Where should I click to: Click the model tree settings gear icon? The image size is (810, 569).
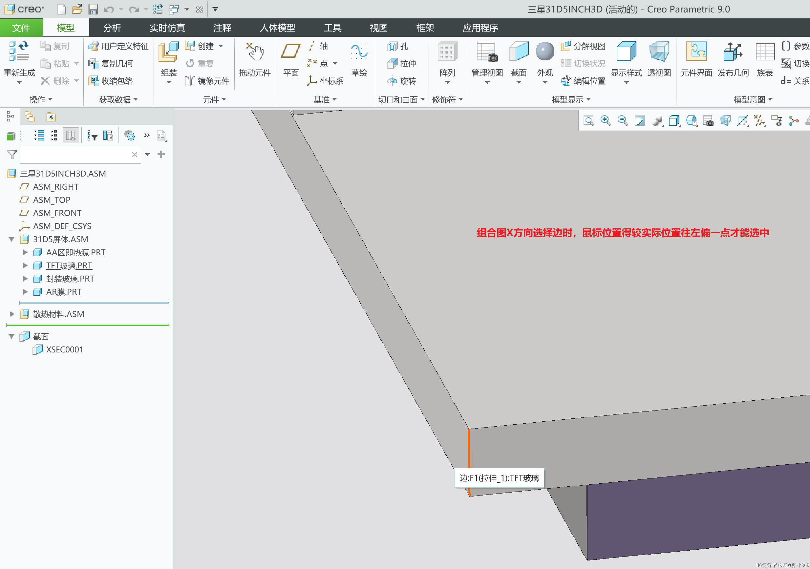click(129, 136)
